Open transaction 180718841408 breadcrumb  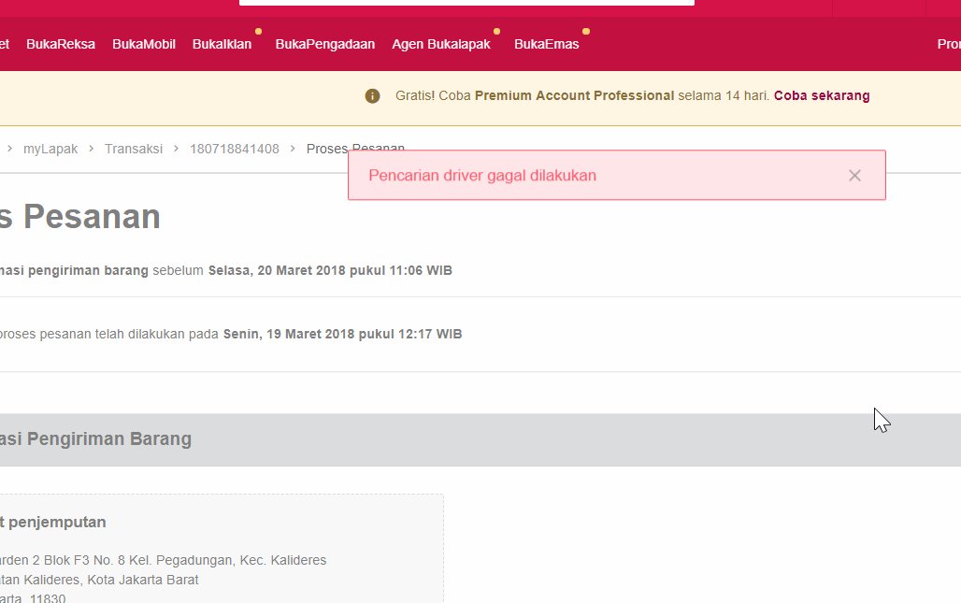point(234,149)
